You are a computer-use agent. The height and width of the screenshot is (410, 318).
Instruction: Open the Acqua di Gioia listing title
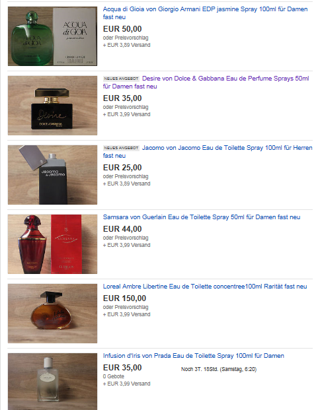coord(205,13)
